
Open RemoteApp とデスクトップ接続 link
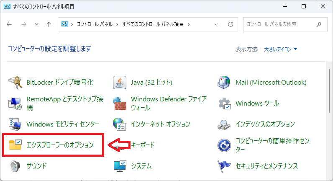coord(65,103)
